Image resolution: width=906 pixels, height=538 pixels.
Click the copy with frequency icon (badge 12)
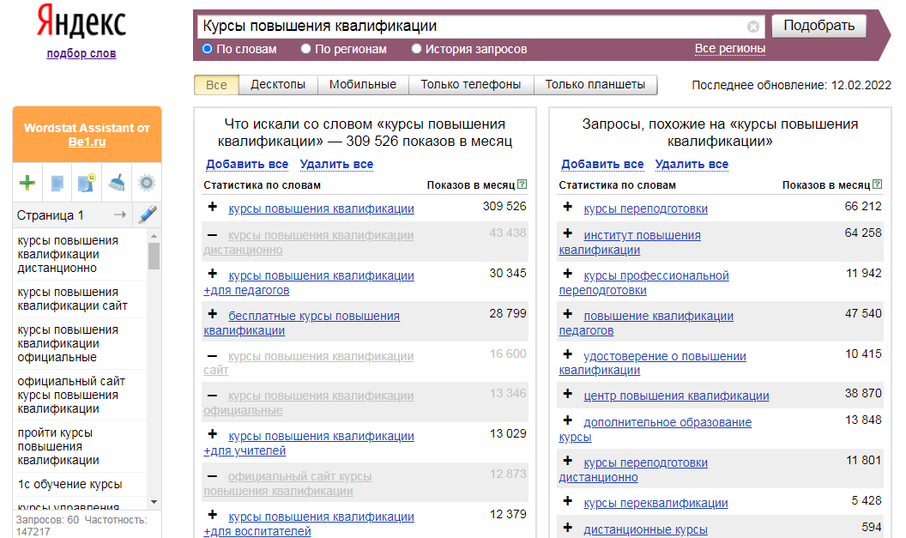pyautogui.click(x=87, y=183)
